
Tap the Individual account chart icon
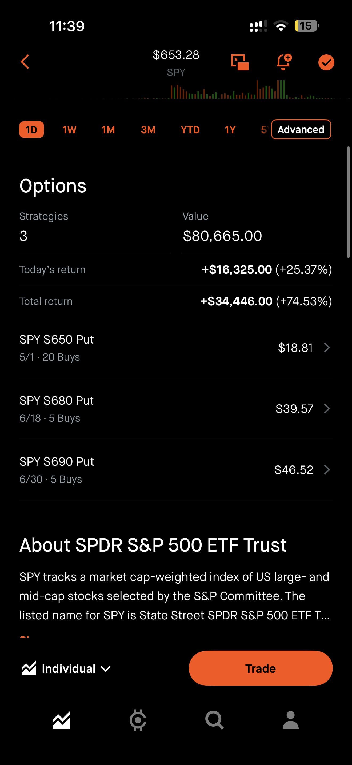[x=29, y=668]
